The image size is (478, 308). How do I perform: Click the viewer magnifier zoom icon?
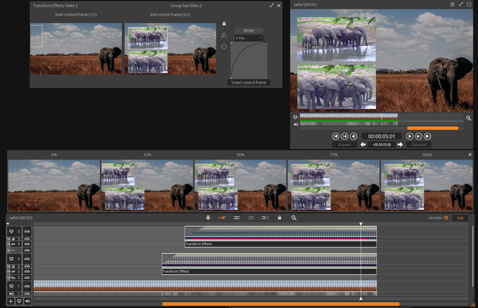pyautogui.click(x=469, y=118)
